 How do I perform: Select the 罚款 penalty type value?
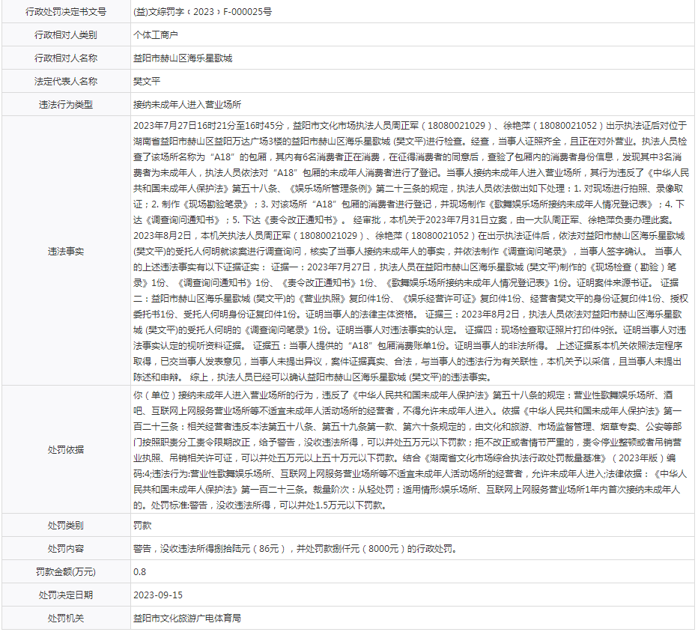point(142,526)
